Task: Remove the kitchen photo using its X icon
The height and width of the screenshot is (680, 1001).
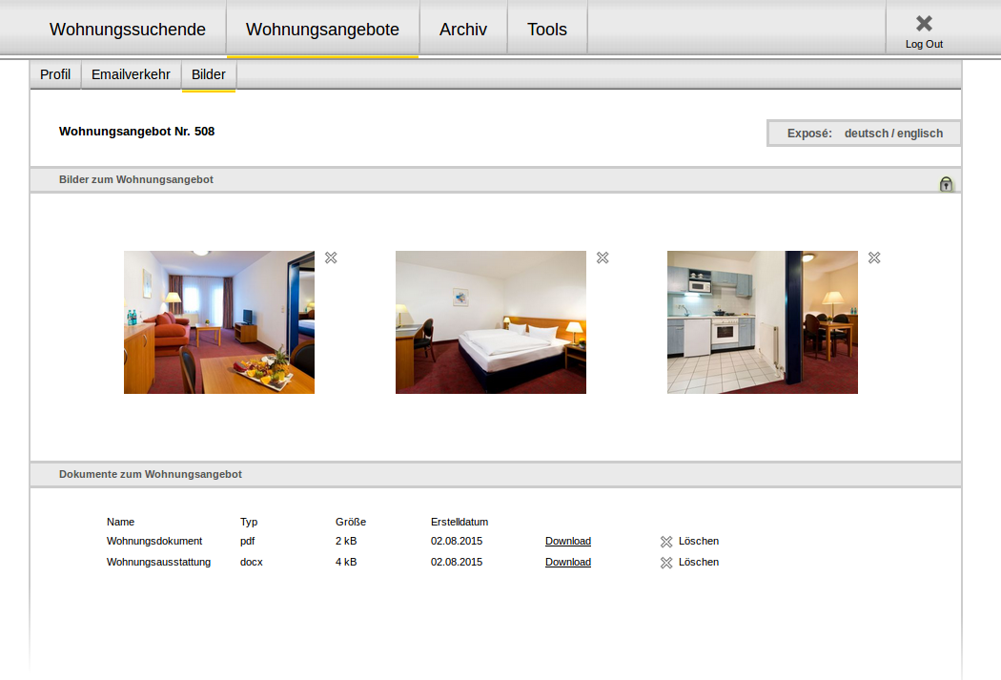Action: pos(874,258)
